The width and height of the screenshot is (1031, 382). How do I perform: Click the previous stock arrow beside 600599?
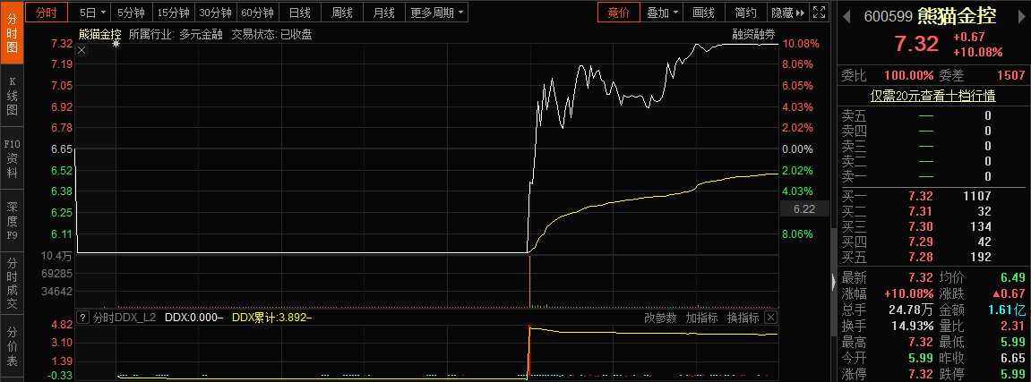848,16
